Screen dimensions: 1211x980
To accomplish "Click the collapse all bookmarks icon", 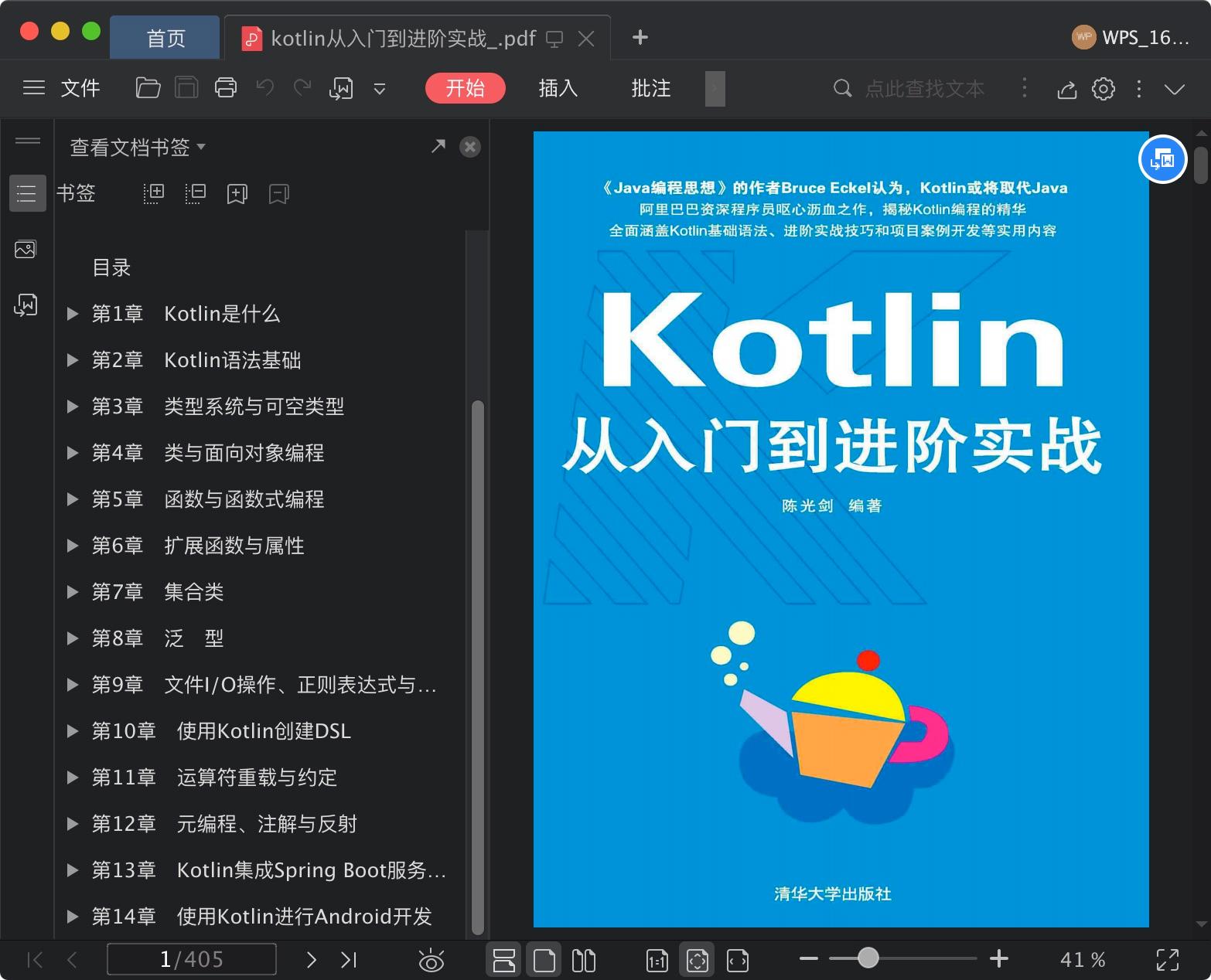I will click(196, 193).
